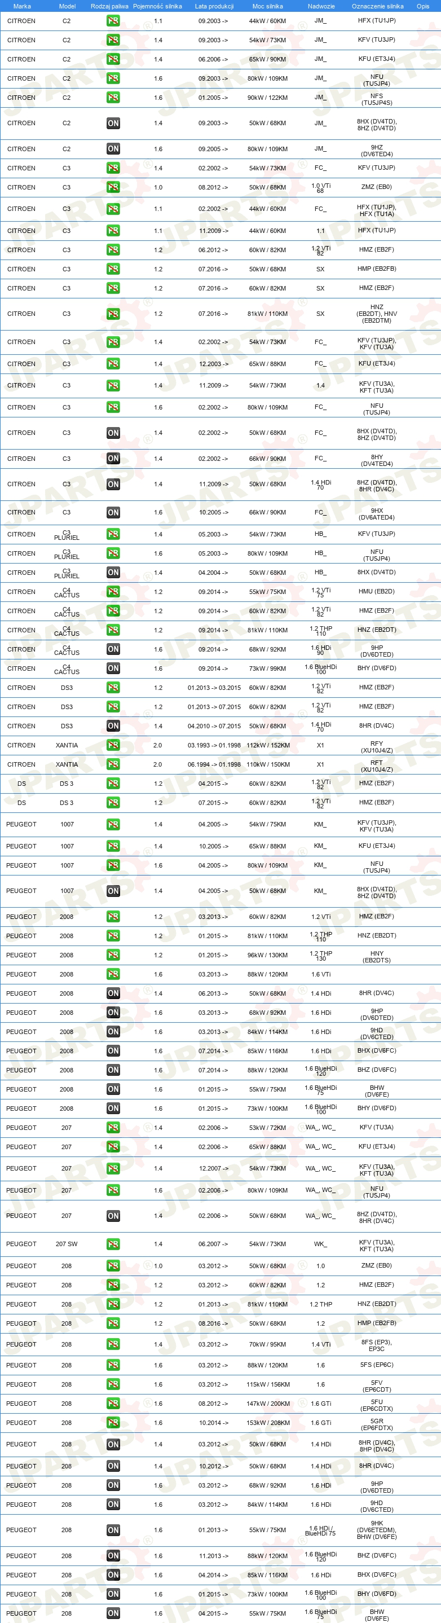Click petrol icon in Peugeot 207 SW row

[113, 1244]
